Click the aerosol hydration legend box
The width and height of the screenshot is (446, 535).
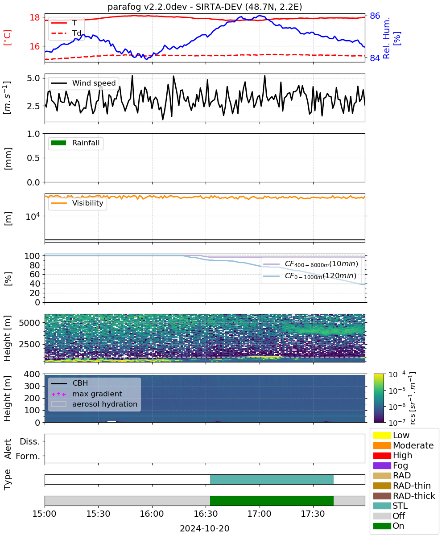(59, 404)
